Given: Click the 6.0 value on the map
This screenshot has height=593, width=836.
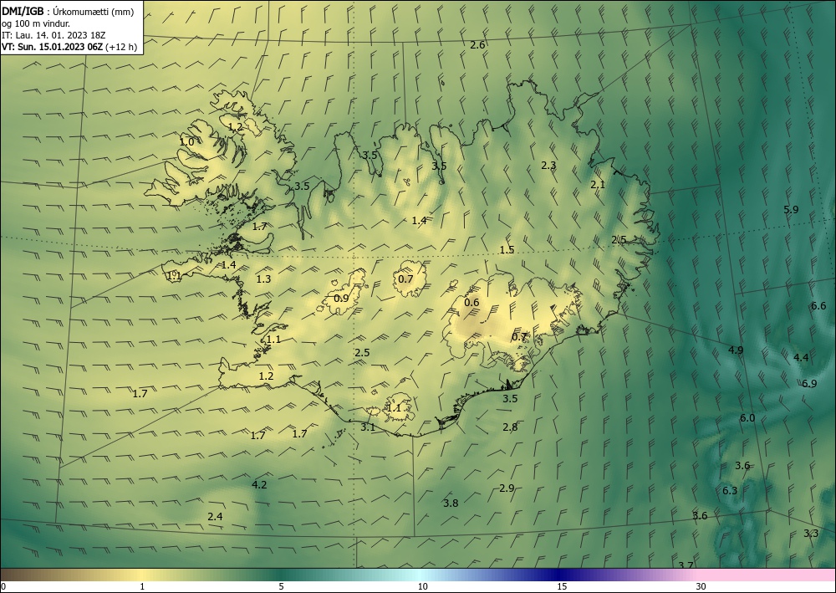Looking at the screenshot, I should click(747, 417).
